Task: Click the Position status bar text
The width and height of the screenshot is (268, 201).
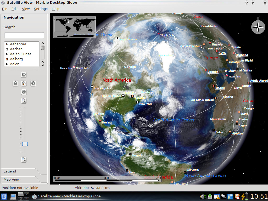Action: (x=20, y=188)
